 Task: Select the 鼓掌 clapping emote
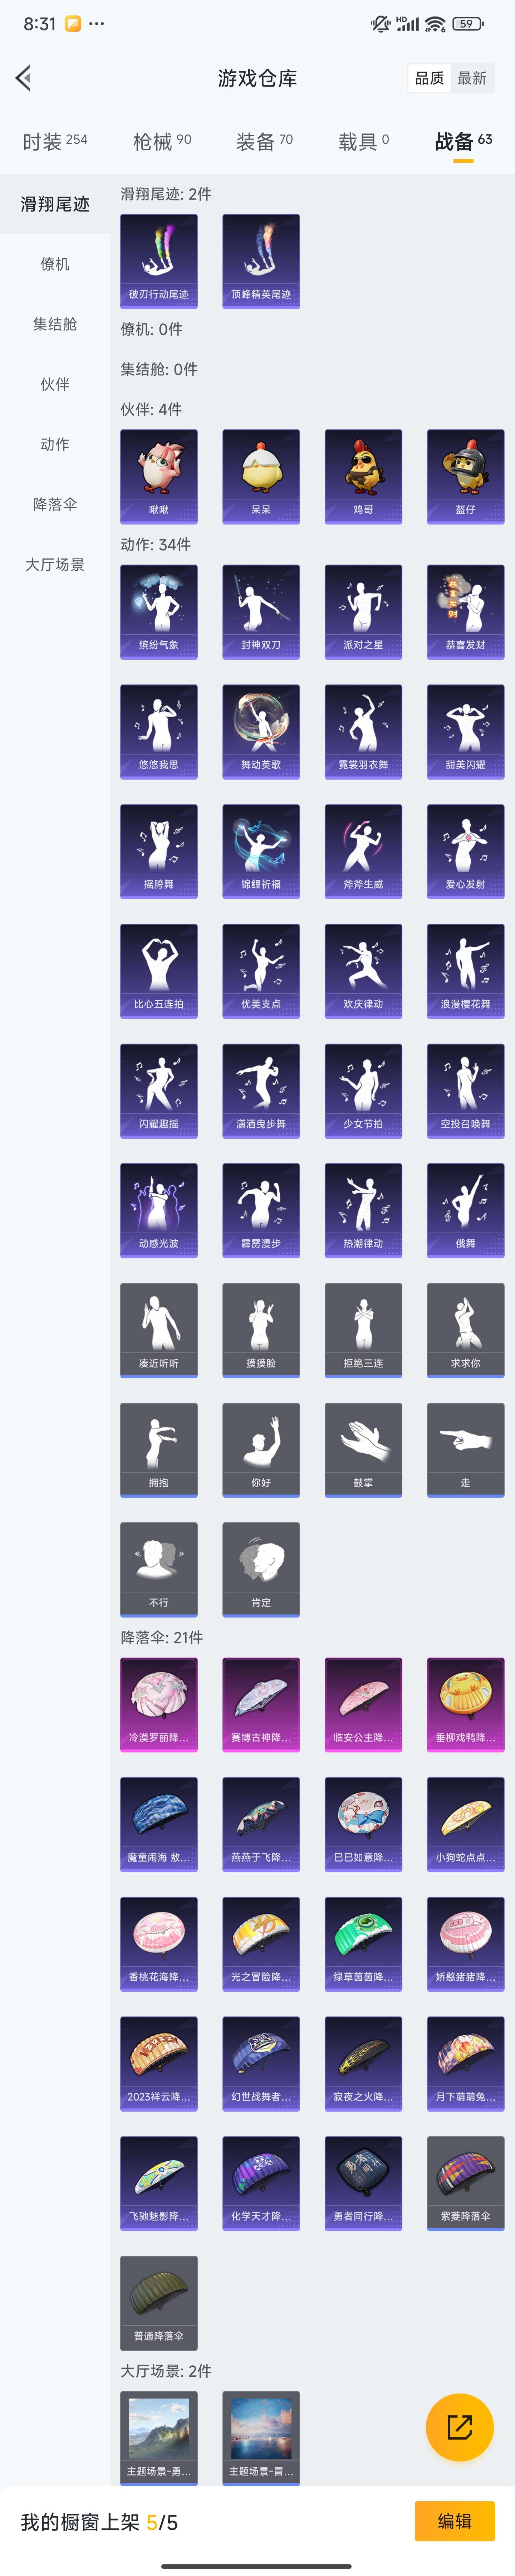tap(363, 1449)
